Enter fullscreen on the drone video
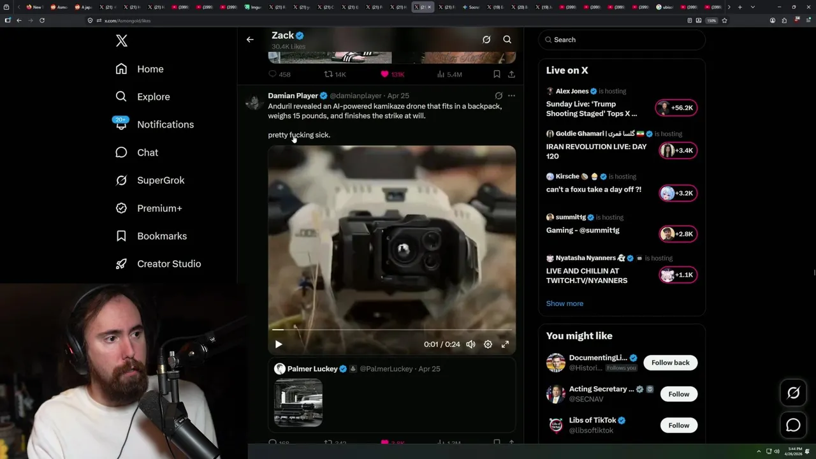816x459 pixels. (x=505, y=344)
